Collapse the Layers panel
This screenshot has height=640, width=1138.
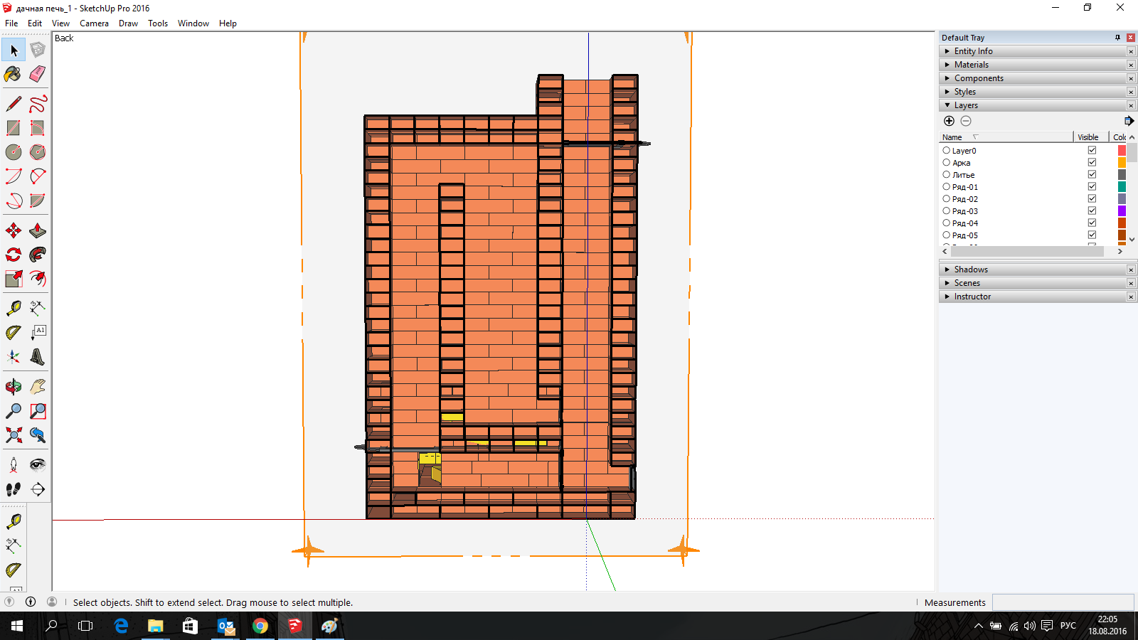(966, 105)
